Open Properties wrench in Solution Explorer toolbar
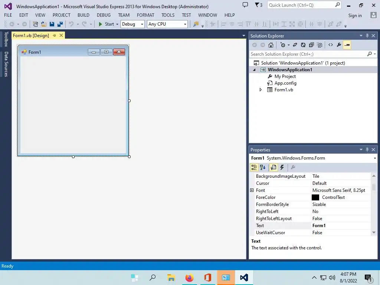Viewport: 380px width, 285px height. click(339, 45)
